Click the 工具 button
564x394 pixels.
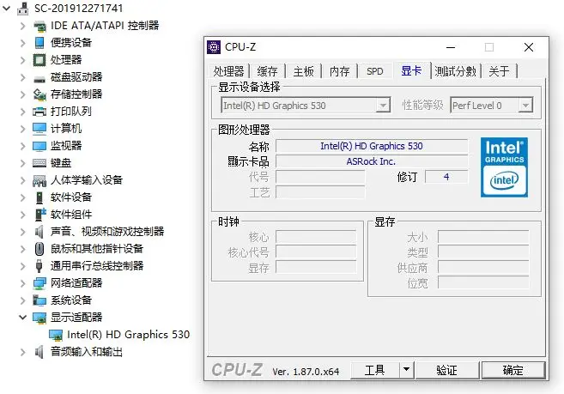(375, 370)
